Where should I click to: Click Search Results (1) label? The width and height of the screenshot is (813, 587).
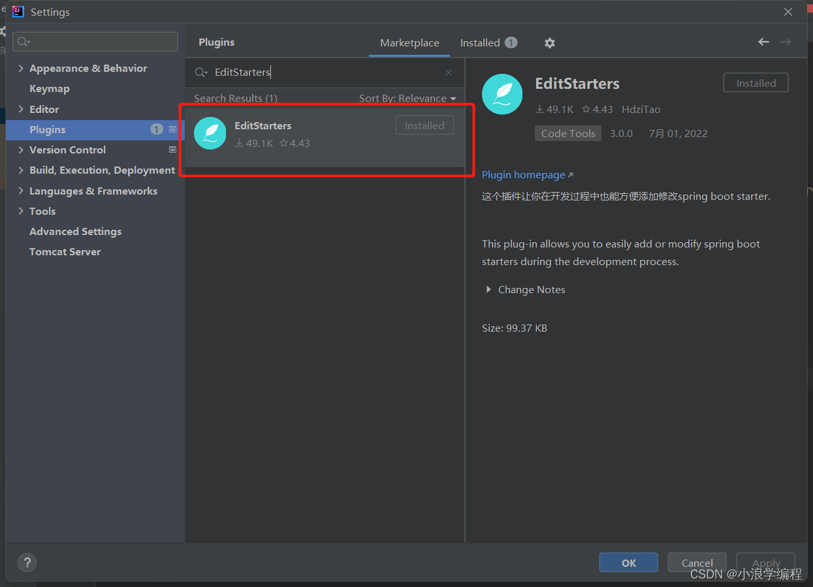(x=236, y=99)
